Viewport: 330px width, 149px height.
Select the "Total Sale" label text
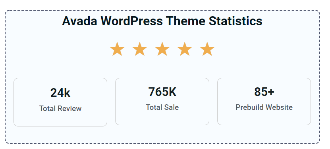(x=162, y=107)
